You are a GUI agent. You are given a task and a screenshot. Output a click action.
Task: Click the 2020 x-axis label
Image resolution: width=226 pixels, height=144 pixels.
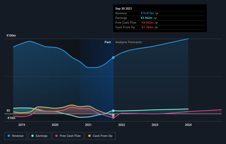[x=55, y=125]
